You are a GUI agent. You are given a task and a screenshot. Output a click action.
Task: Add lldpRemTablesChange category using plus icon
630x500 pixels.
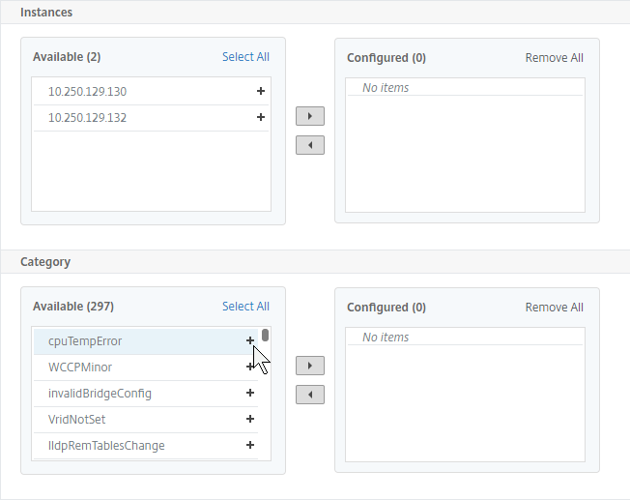click(x=250, y=445)
